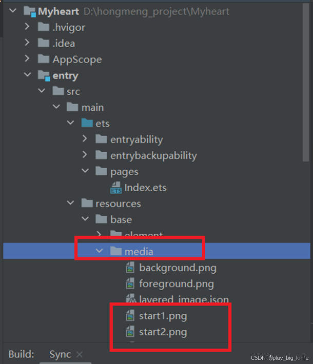Click the src folder icon

(x=58, y=91)
